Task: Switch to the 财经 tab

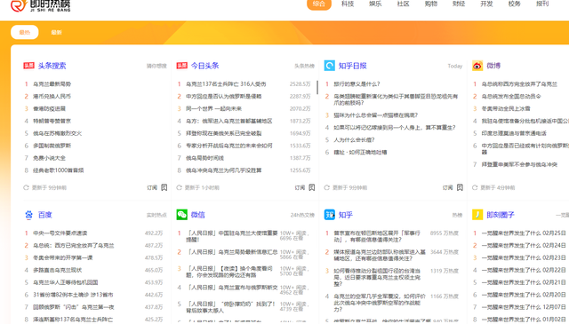Action: [x=459, y=4]
